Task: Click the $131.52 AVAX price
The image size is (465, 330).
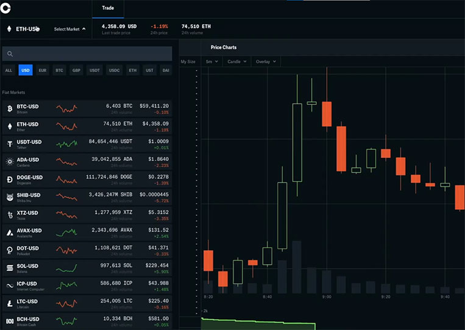Action: (x=158, y=230)
